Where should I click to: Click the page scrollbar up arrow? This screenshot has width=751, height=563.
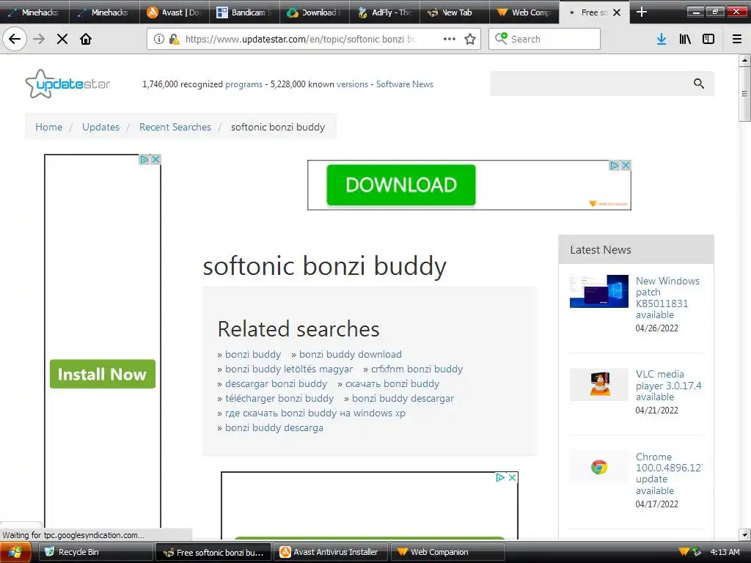click(x=744, y=60)
